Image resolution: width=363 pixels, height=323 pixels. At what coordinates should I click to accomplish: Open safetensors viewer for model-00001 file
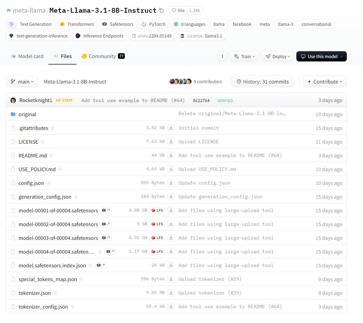(x=106, y=210)
